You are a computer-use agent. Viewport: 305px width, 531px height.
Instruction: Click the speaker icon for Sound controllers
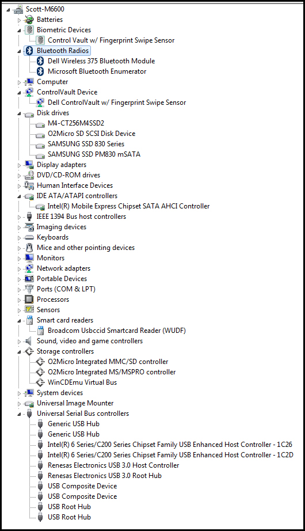pyautogui.click(x=29, y=341)
